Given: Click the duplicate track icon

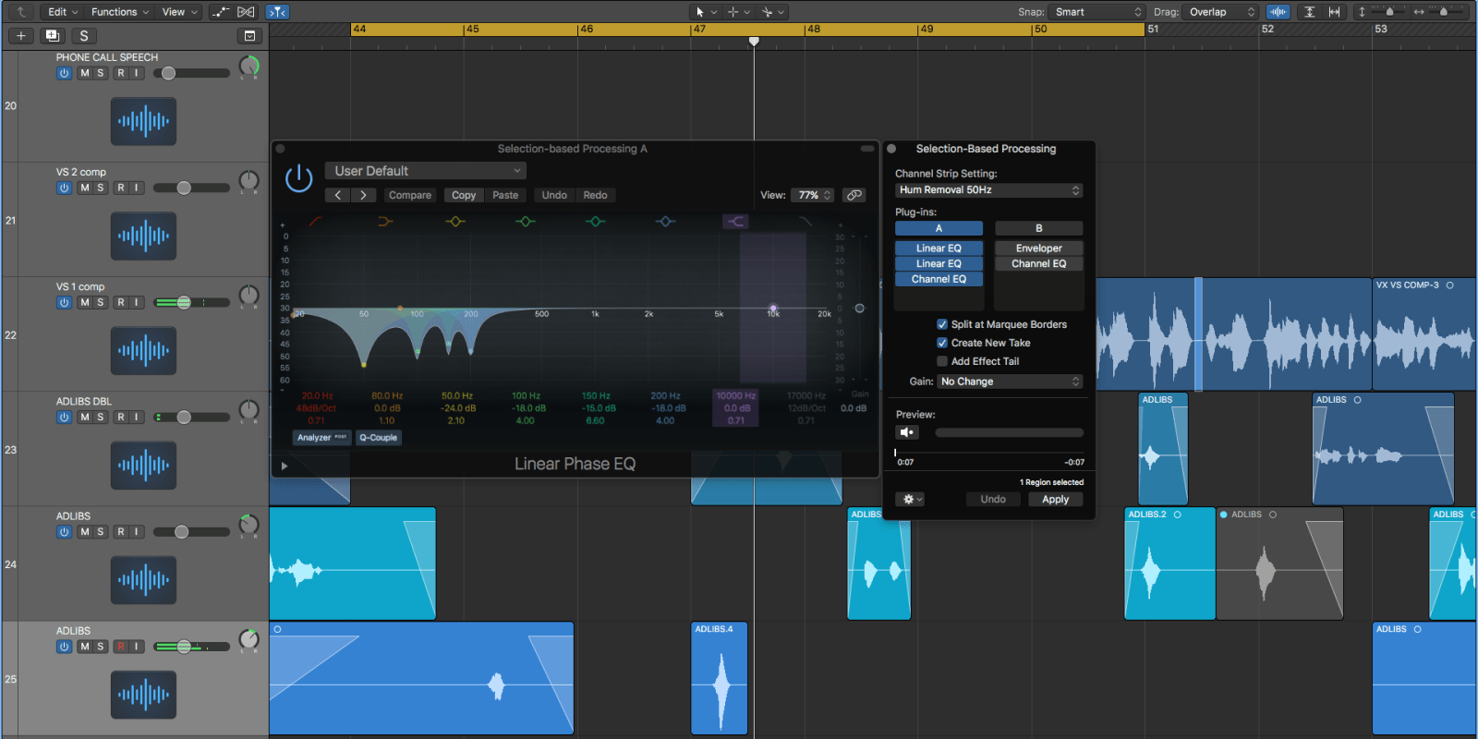Looking at the screenshot, I should [x=53, y=36].
